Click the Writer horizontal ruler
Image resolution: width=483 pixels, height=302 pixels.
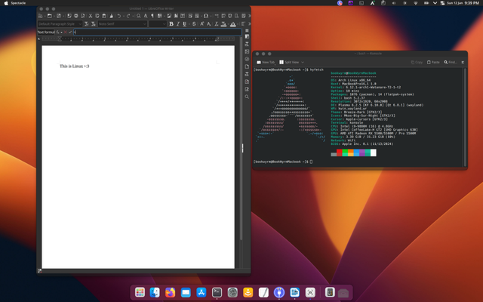pos(137,39)
